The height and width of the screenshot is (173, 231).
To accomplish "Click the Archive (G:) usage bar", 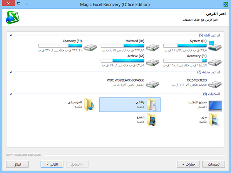I will point(122,61).
